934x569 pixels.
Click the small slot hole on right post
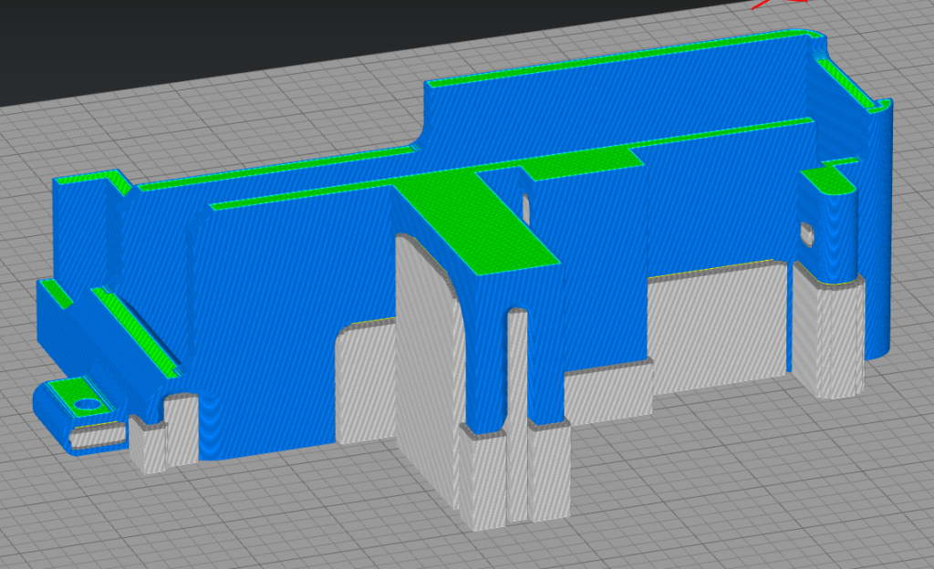click(806, 233)
